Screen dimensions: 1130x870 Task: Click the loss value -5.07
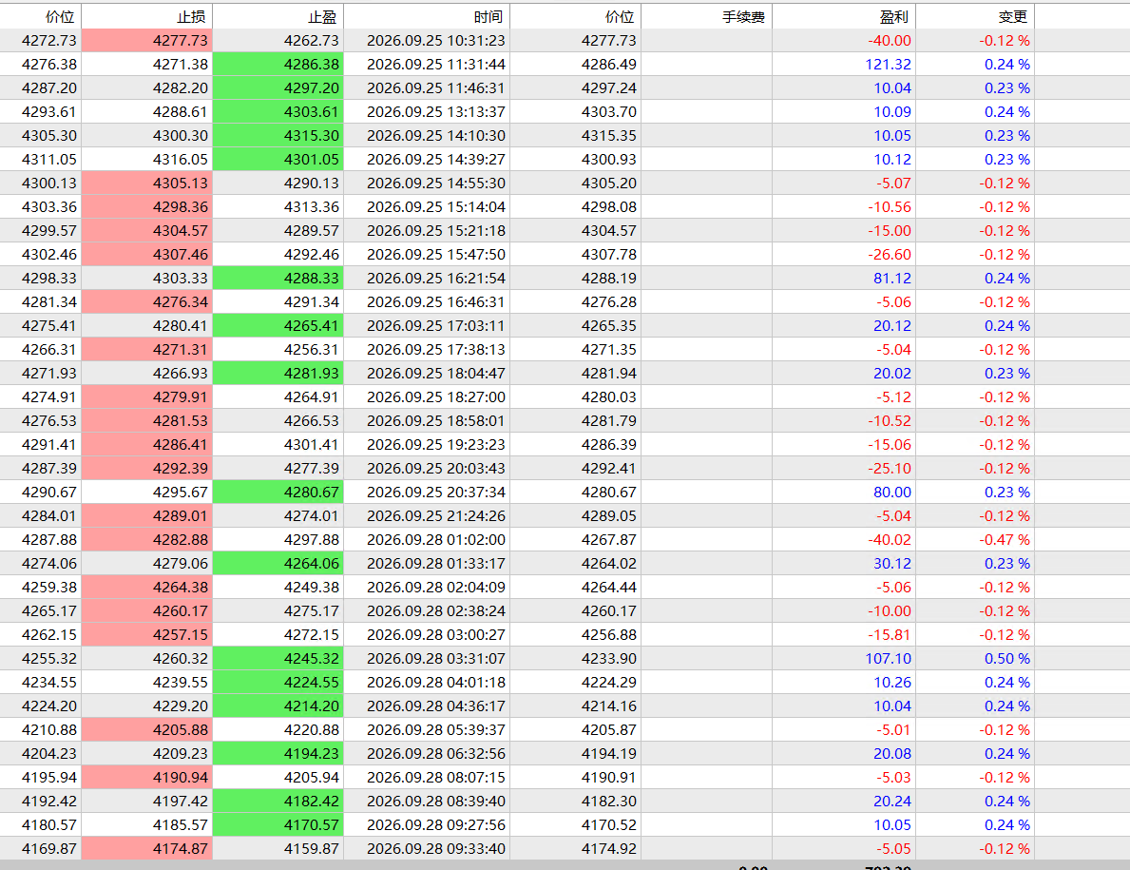pyautogui.click(x=893, y=184)
